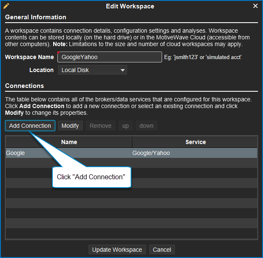Click the Workspace Name label
Viewport: 263px width, 258px height.
pyautogui.click(x=29, y=57)
